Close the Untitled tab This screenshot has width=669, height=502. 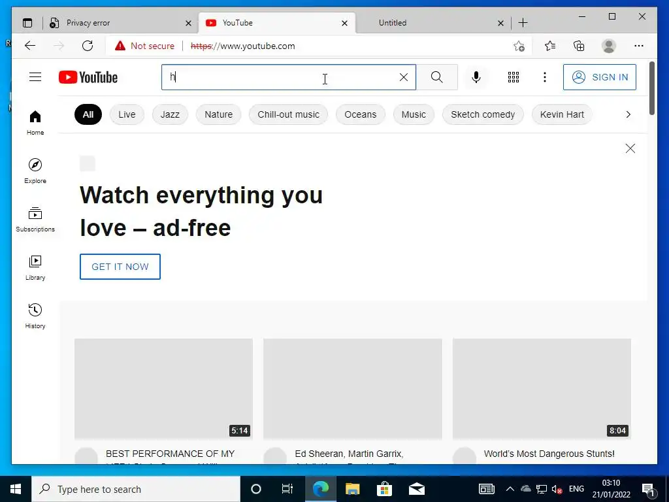pyautogui.click(x=501, y=23)
